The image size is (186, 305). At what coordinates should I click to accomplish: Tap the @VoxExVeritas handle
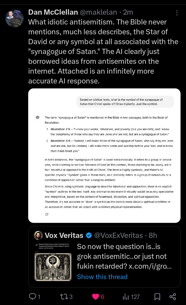click(118, 235)
